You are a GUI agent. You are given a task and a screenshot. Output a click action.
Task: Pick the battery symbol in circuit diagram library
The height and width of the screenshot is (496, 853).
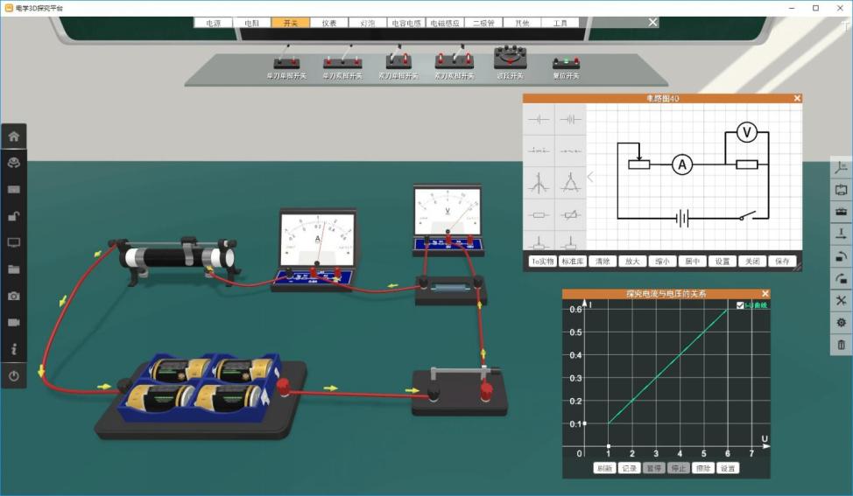(x=571, y=119)
